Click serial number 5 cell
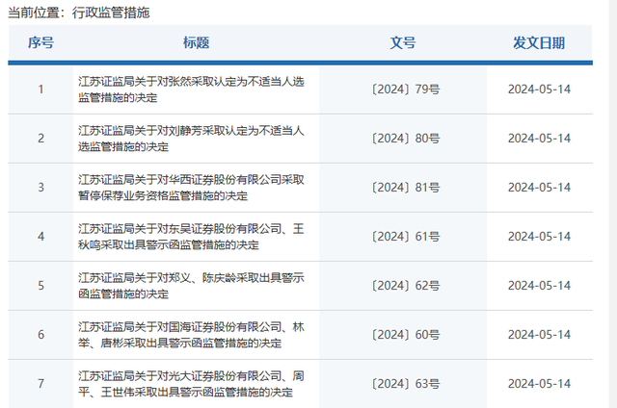The width and height of the screenshot is (617, 408). coord(40,286)
